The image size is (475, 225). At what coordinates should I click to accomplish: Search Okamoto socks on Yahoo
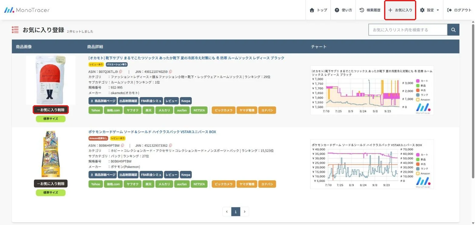click(x=95, y=110)
